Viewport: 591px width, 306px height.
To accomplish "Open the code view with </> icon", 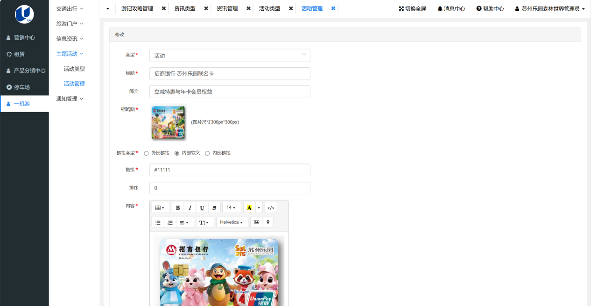I will click(271, 207).
